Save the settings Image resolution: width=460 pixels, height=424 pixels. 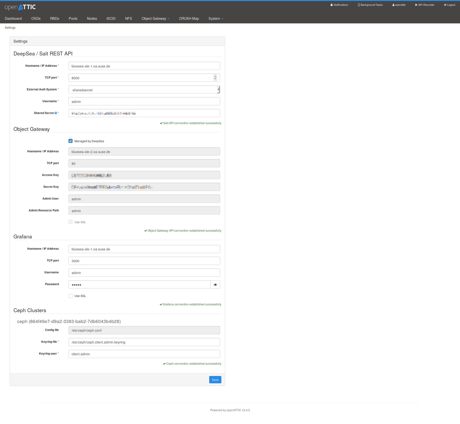(x=215, y=380)
